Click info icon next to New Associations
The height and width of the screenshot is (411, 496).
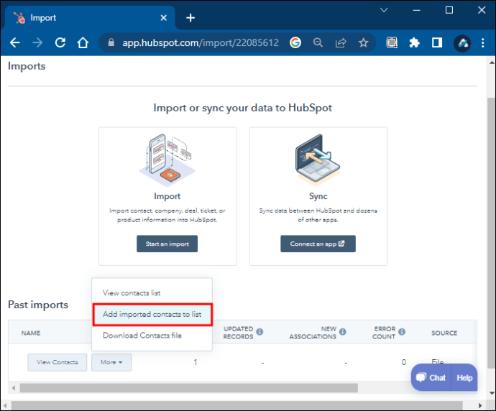(x=343, y=332)
